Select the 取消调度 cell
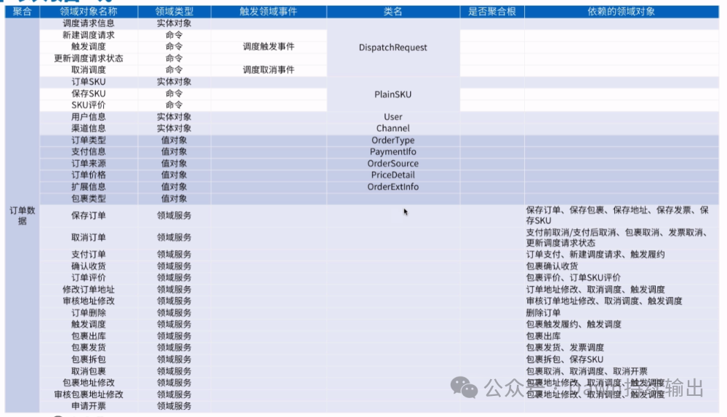This screenshot has height=417, width=727. [89, 70]
